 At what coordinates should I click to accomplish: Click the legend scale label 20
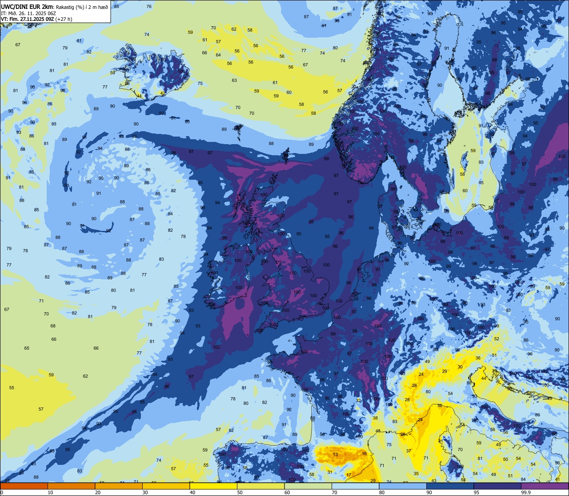tap(98, 492)
